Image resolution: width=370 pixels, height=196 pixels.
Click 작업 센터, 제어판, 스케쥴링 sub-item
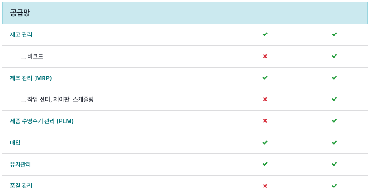pyautogui.click(x=61, y=99)
